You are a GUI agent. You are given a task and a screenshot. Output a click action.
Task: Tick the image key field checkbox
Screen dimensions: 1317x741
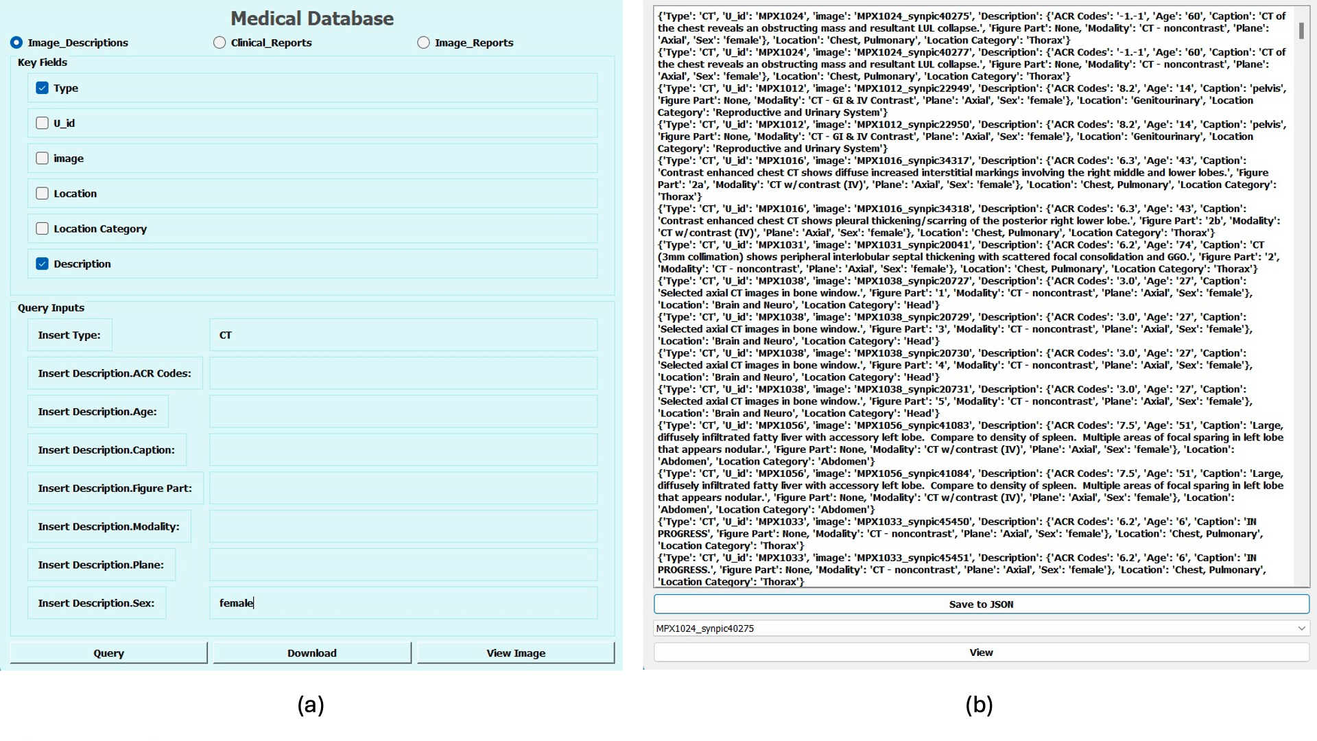point(42,158)
